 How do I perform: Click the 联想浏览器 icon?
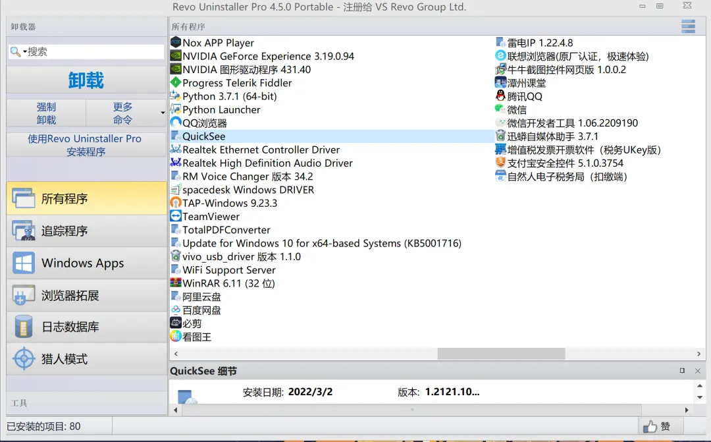tap(500, 56)
